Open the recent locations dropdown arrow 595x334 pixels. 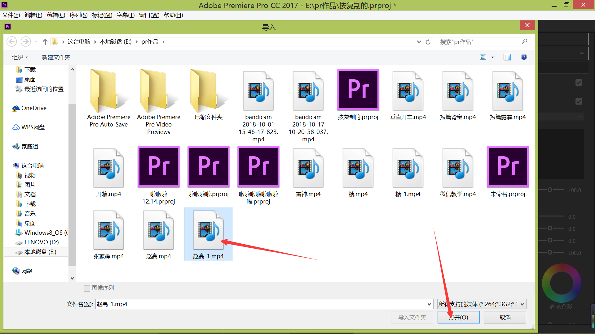[36, 42]
